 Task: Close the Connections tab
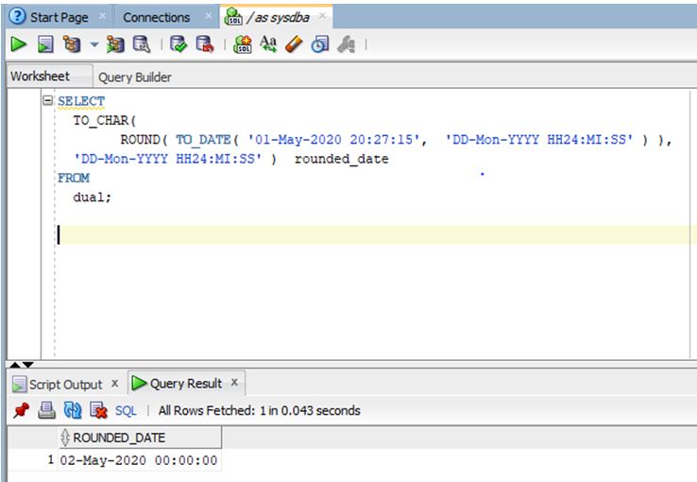pyautogui.click(x=208, y=16)
